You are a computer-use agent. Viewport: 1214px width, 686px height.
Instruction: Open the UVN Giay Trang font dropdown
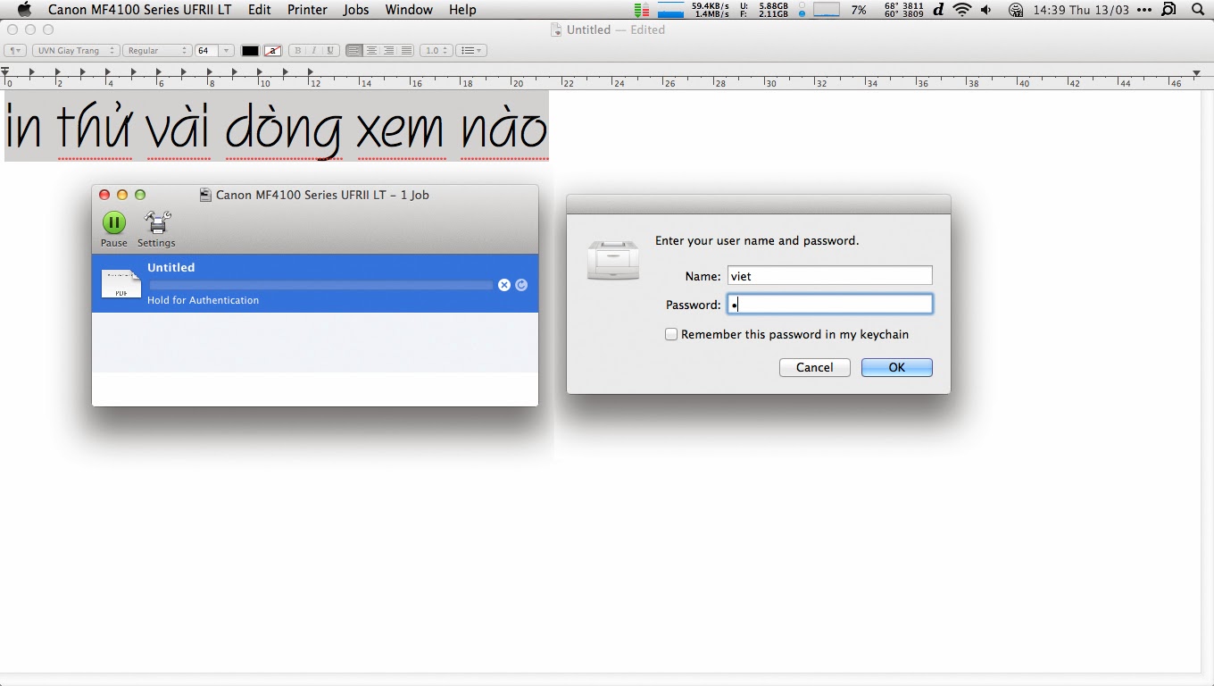(x=74, y=51)
